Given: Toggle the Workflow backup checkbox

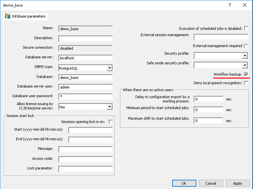Looking at the screenshot, I should click(246, 74).
